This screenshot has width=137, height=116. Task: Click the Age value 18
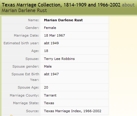coord(46,51)
